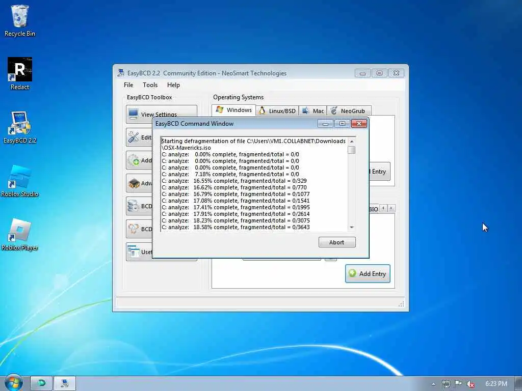Click the Add New Entry gear icon
The width and height of the screenshot is (522, 391).
134,160
